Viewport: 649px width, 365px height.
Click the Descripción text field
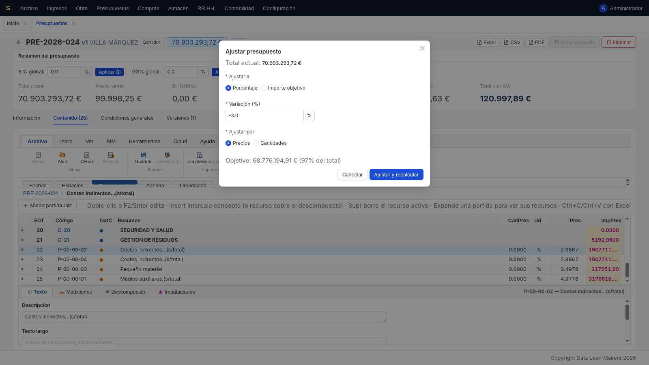click(x=204, y=317)
